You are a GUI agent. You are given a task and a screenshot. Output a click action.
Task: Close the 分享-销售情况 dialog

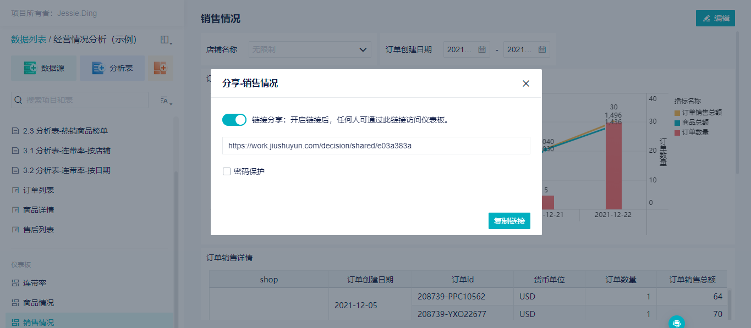point(526,84)
